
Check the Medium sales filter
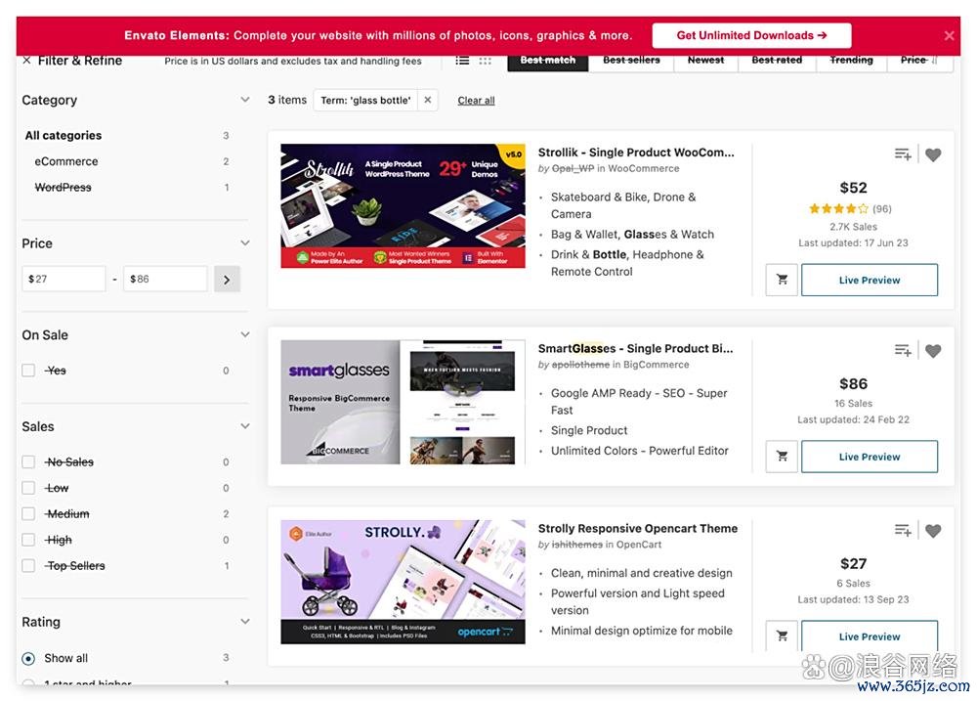[x=28, y=514]
